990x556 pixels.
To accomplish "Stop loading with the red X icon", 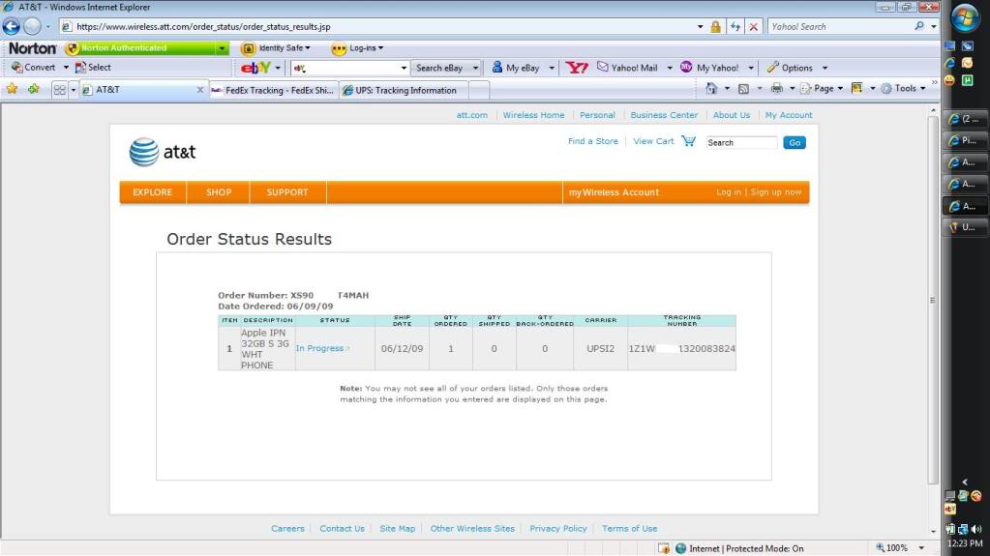I will 753,26.
